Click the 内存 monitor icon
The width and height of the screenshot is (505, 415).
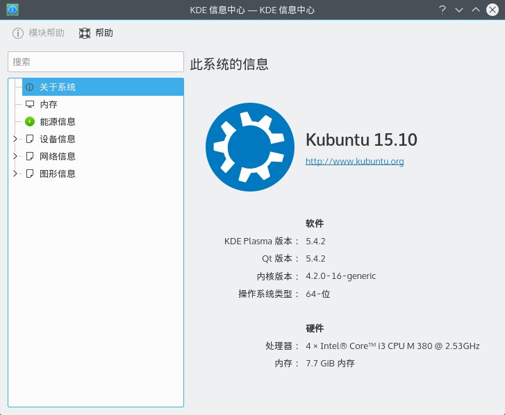(30, 105)
